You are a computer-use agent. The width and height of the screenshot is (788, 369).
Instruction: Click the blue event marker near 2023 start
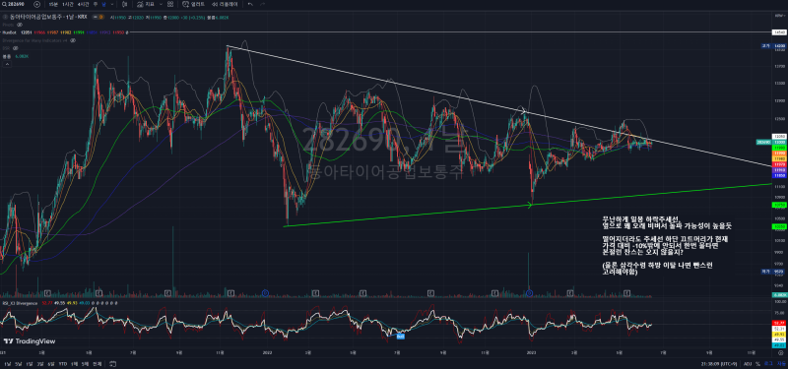pyautogui.click(x=529, y=292)
